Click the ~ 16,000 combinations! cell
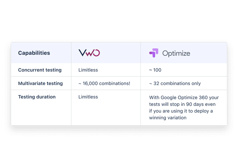The width and height of the screenshot is (238, 168). [104, 83]
